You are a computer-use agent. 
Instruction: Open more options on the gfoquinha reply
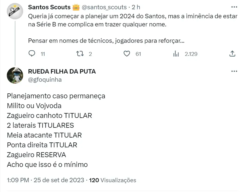(x=234, y=71)
